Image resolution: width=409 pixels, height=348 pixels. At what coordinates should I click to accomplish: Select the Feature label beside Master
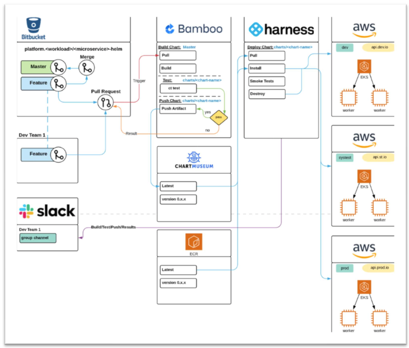36,83
